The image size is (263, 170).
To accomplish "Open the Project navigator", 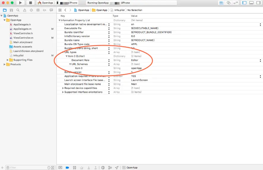I will click(x=5, y=10).
